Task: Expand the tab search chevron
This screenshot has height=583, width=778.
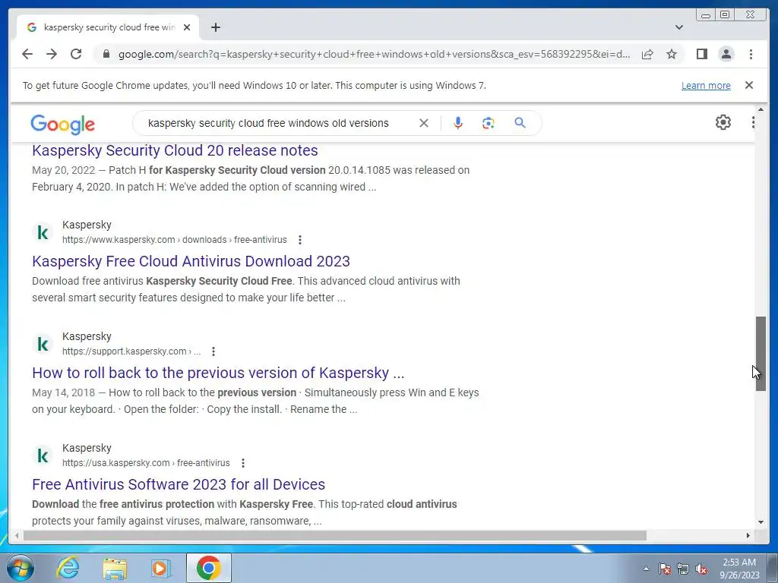Action: pyautogui.click(x=679, y=27)
